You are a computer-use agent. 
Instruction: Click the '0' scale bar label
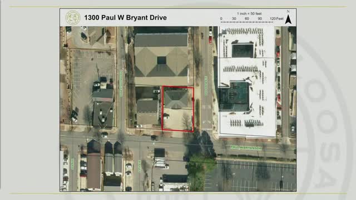(x=221, y=18)
